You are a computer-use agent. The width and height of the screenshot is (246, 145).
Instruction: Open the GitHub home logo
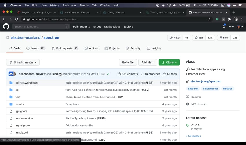point(6,27)
